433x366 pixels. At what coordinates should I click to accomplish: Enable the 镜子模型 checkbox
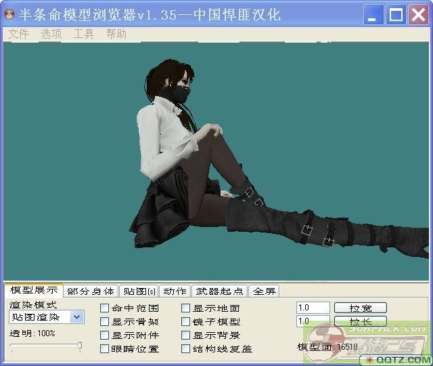click(x=185, y=321)
